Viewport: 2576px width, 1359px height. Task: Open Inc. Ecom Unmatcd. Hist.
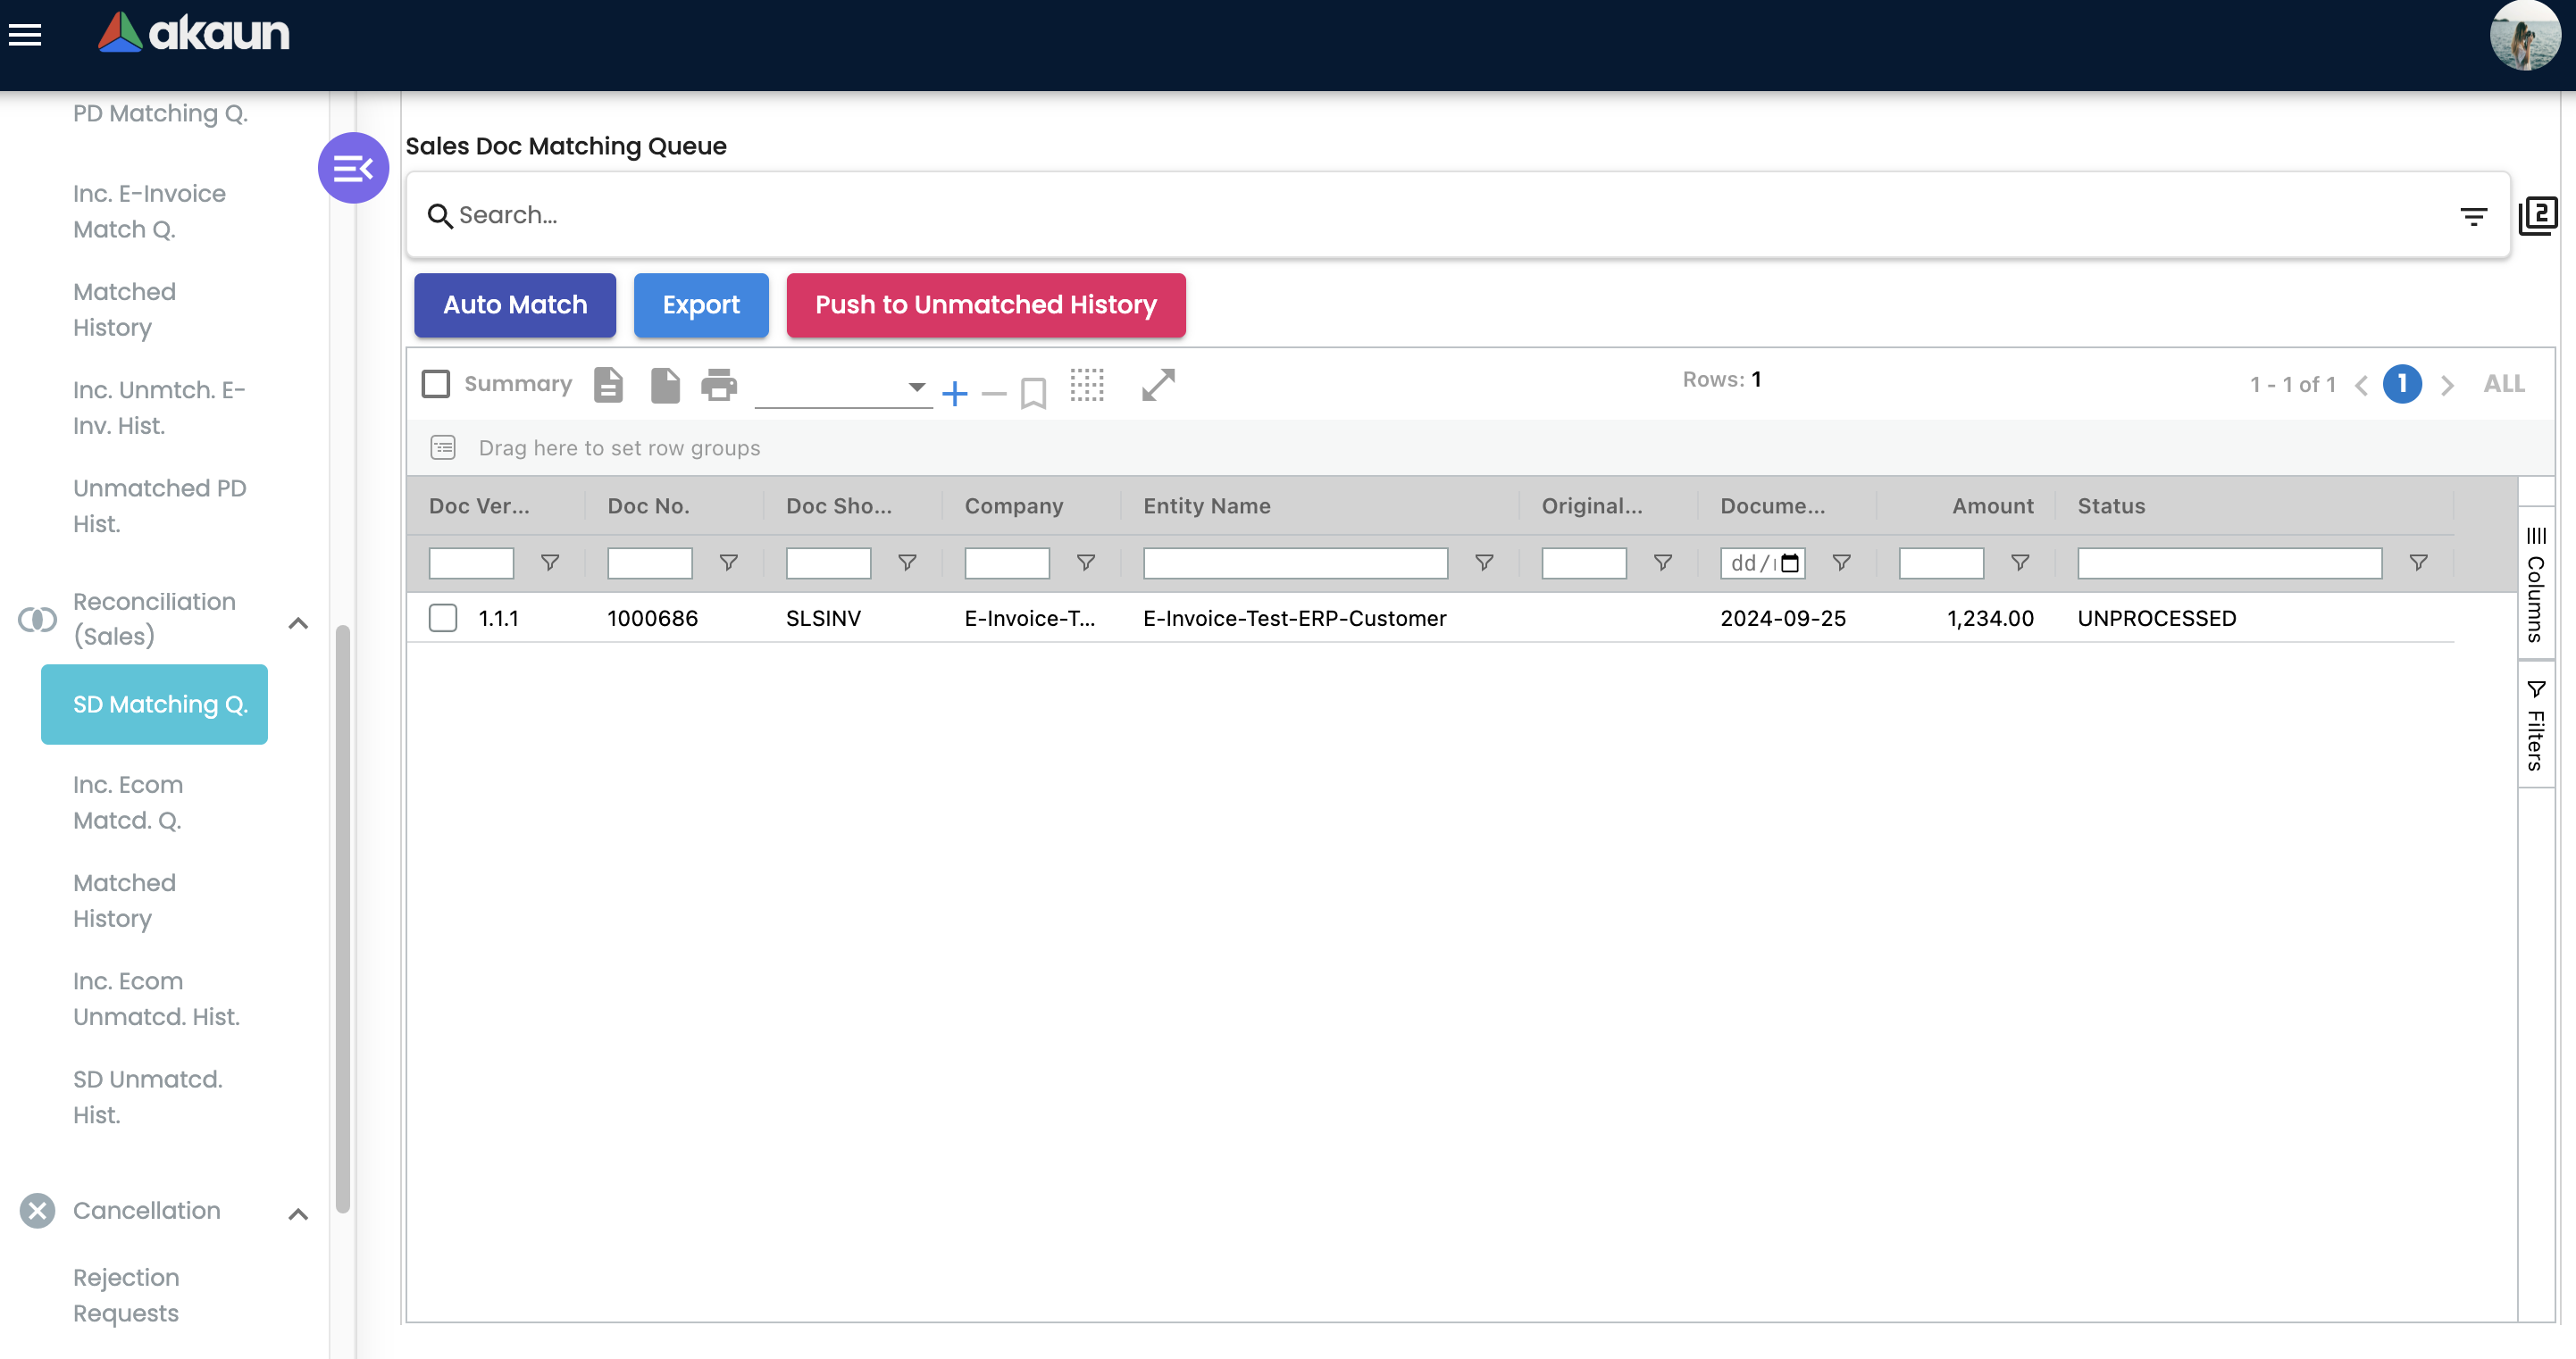click(156, 999)
